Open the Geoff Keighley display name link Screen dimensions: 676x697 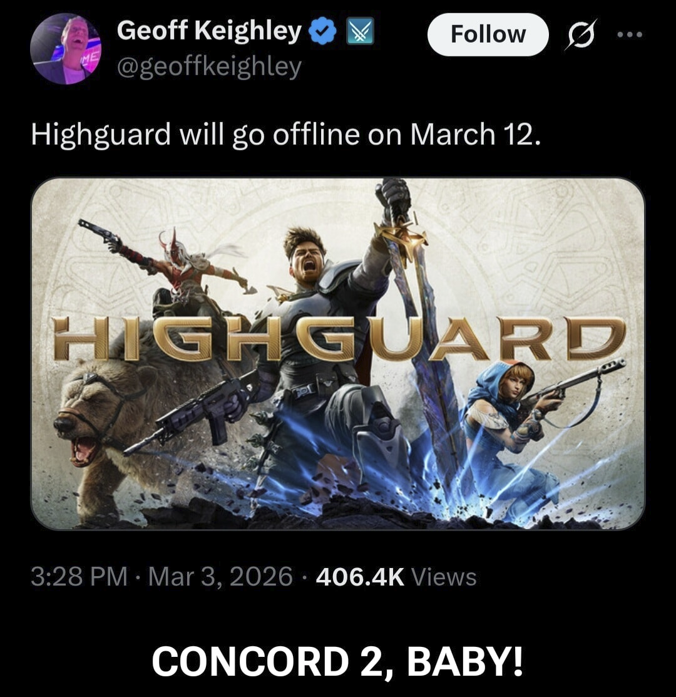point(209,31)
